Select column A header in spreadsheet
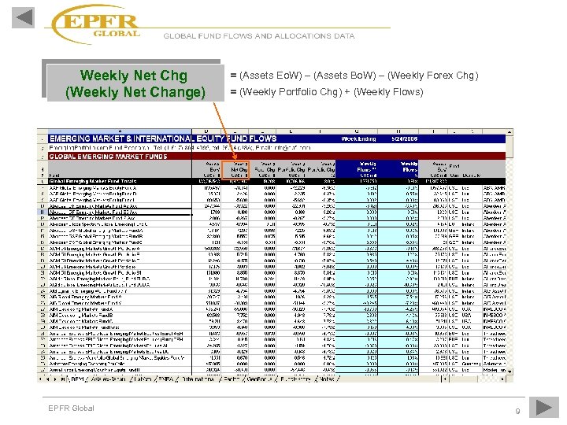The image size is (567, 425). pyautogui.click(x=120, y=131)
